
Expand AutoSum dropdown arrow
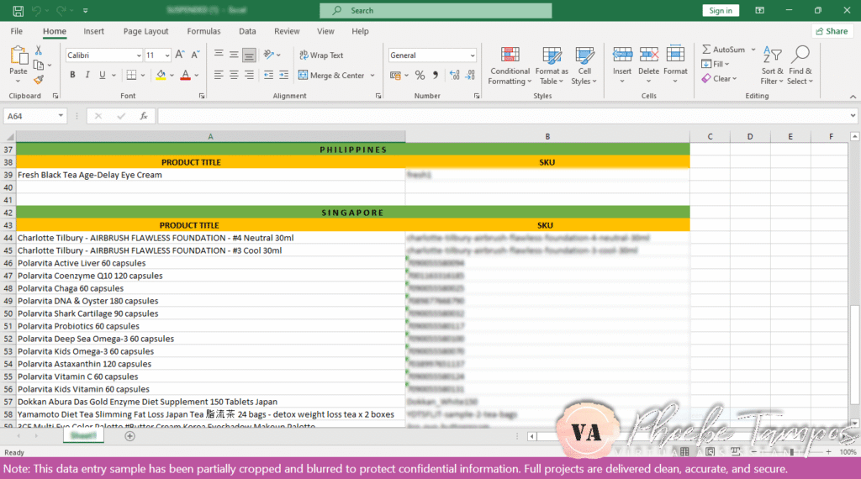[x=753, y=50]
